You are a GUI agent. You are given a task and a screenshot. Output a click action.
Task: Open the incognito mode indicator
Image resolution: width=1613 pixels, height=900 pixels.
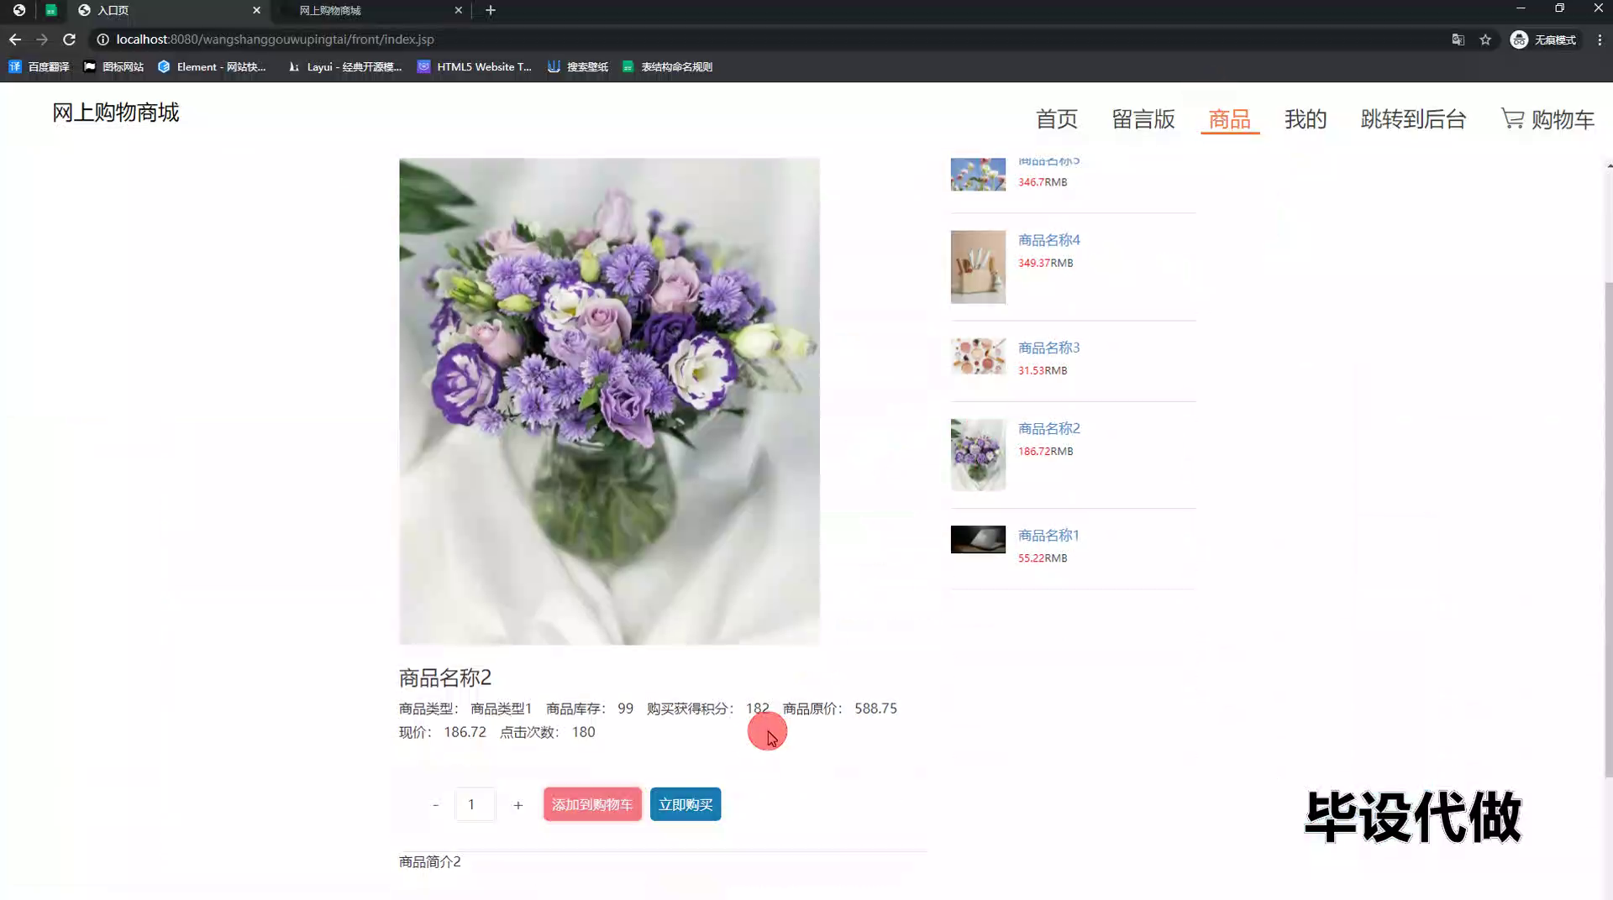pos(1543,39)
